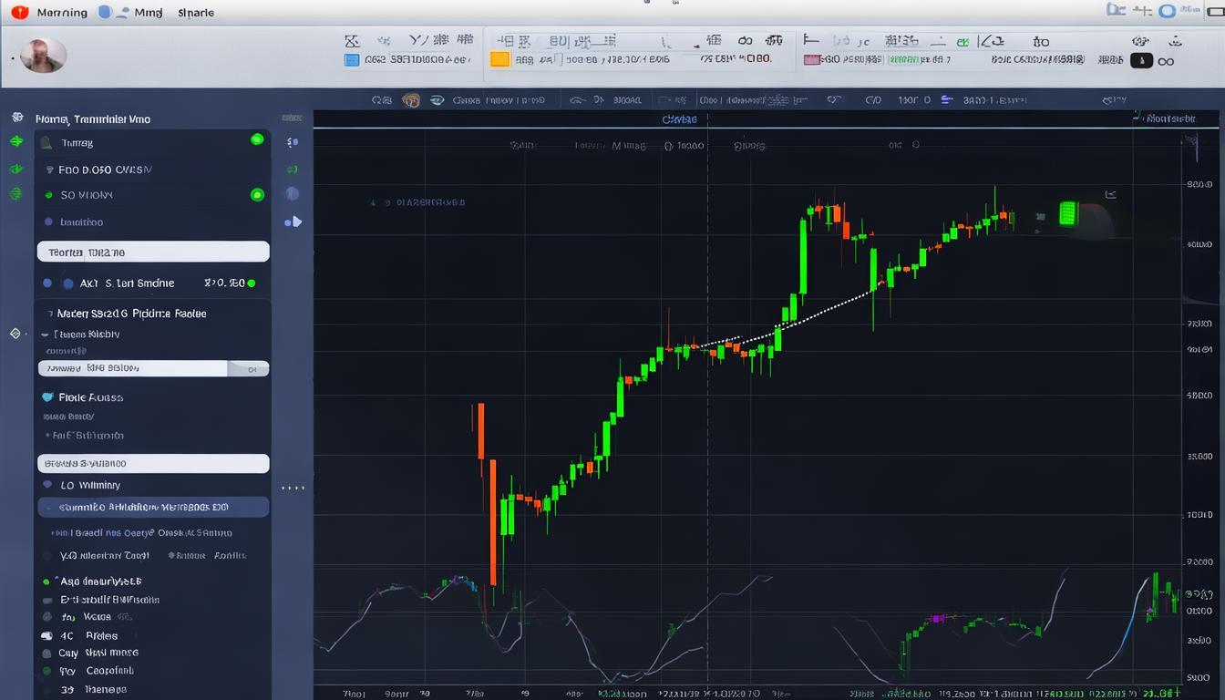The image size is (1225, 700).
Task: Click the blue circle icon in top-right corner
Action: pyautogui.click(x=1167, y=11)
